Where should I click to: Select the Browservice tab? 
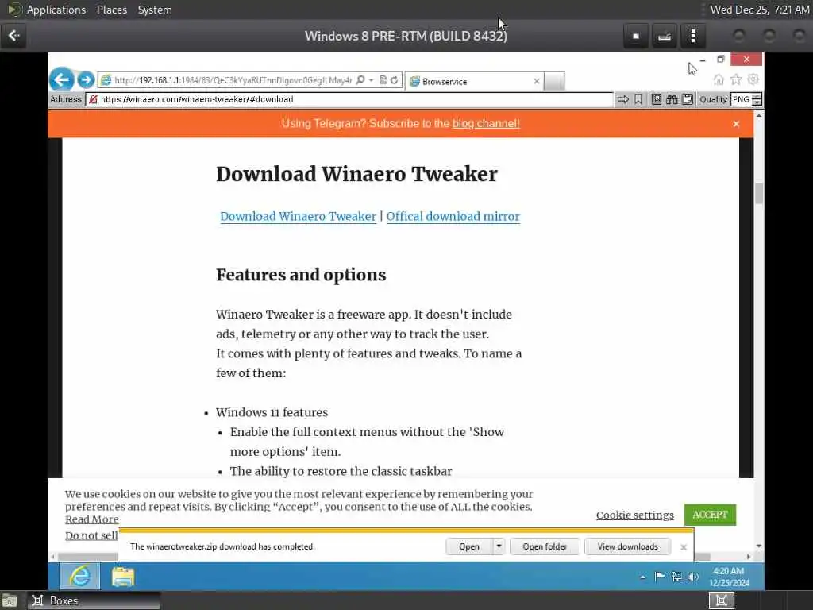[475, 82]
